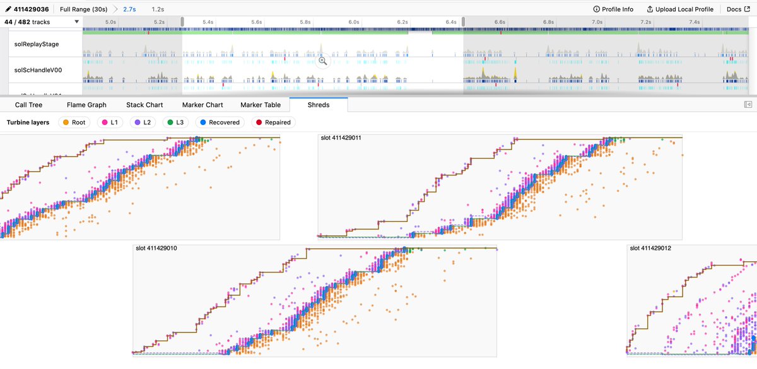Select the solReplayStage track label
The width and height of the screenshot is (757, 369).
(x=37, y=44)
